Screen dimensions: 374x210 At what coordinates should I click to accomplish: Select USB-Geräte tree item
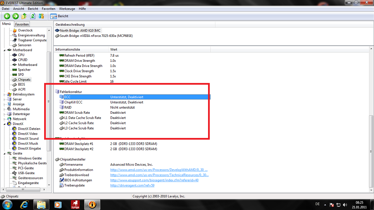pos(26,173)
